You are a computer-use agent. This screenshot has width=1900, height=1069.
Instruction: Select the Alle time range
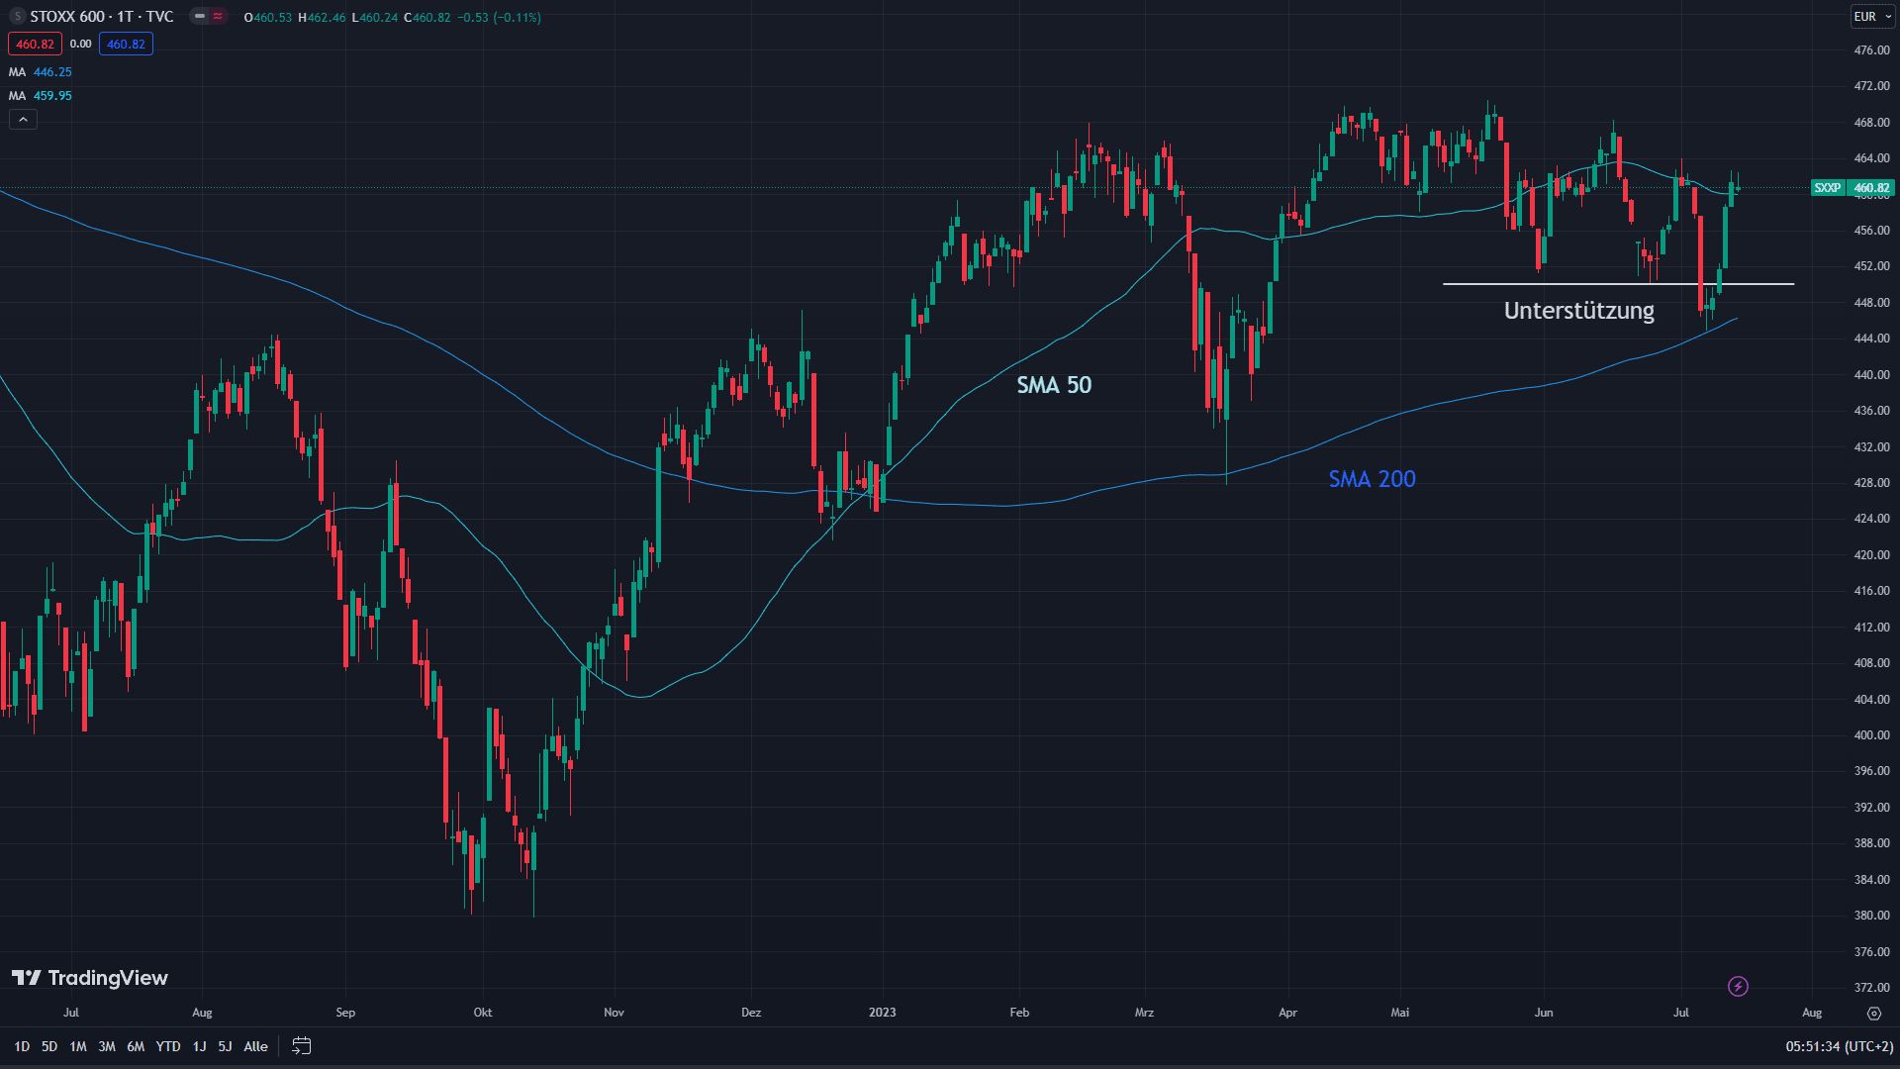coord(255,1046)
